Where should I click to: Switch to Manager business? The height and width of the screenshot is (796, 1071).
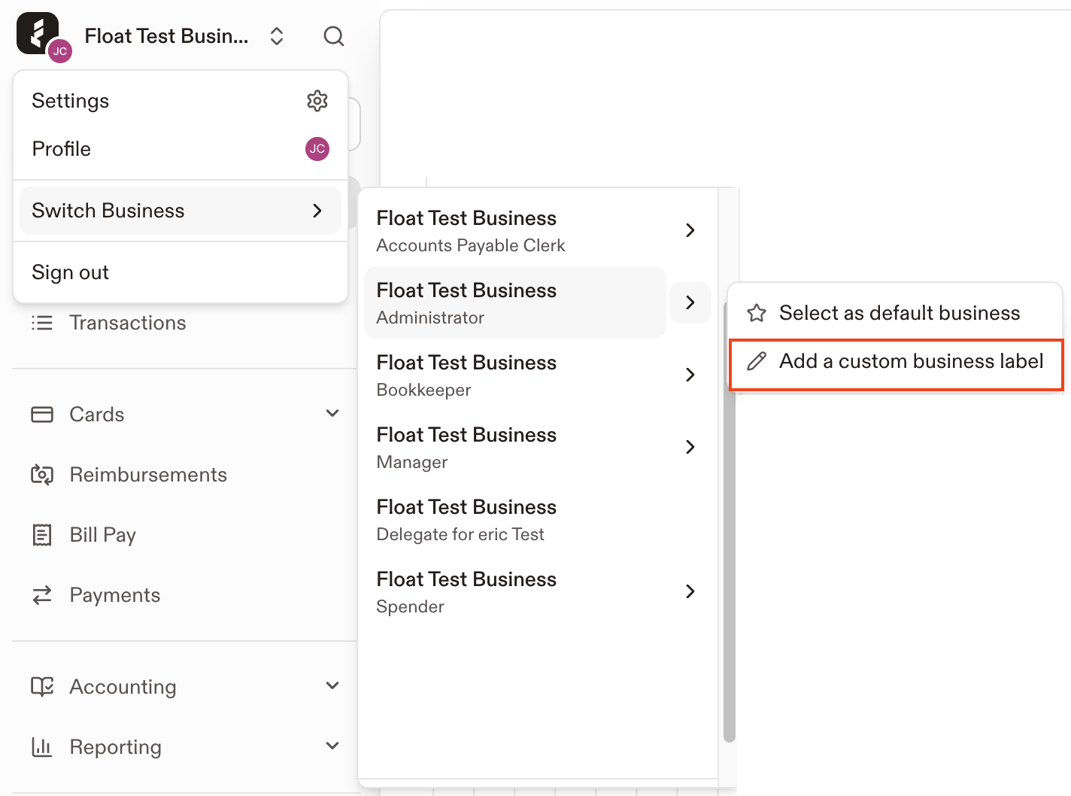(515, 447)
